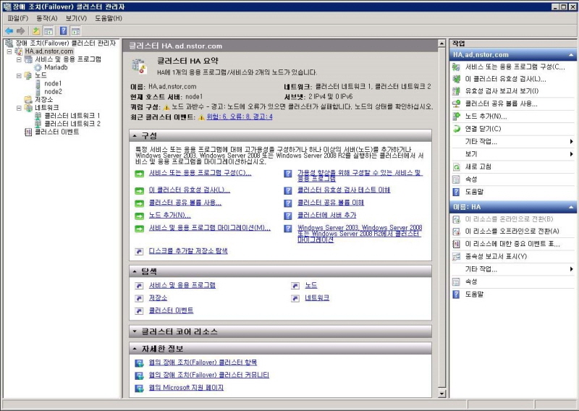This screenshot has height=411, width=579.
Task: Click the 새로 고침 refresh icon in actions pane
Action: click(457, 167)
